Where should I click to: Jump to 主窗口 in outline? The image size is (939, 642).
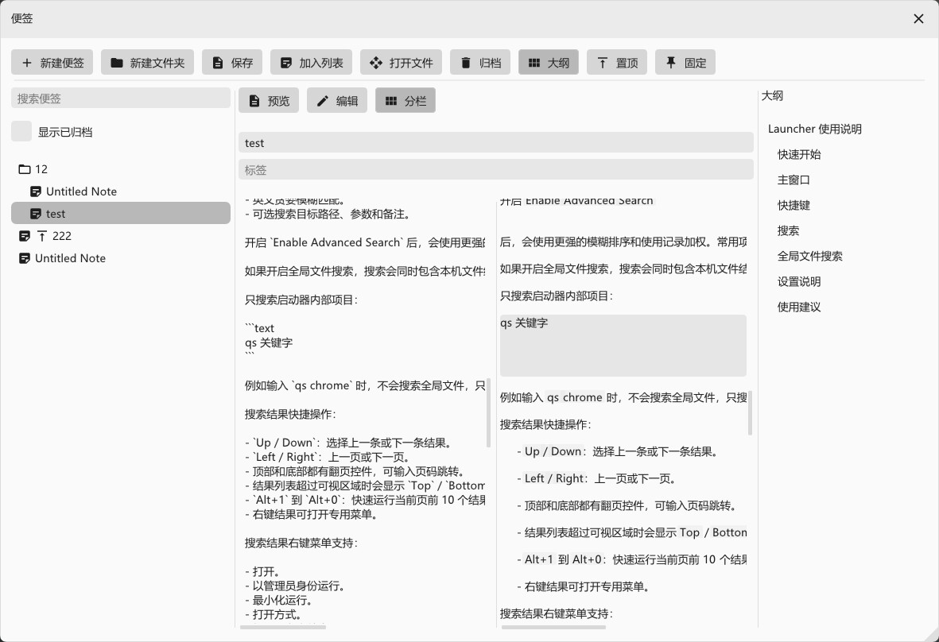[x=793, y=180]
